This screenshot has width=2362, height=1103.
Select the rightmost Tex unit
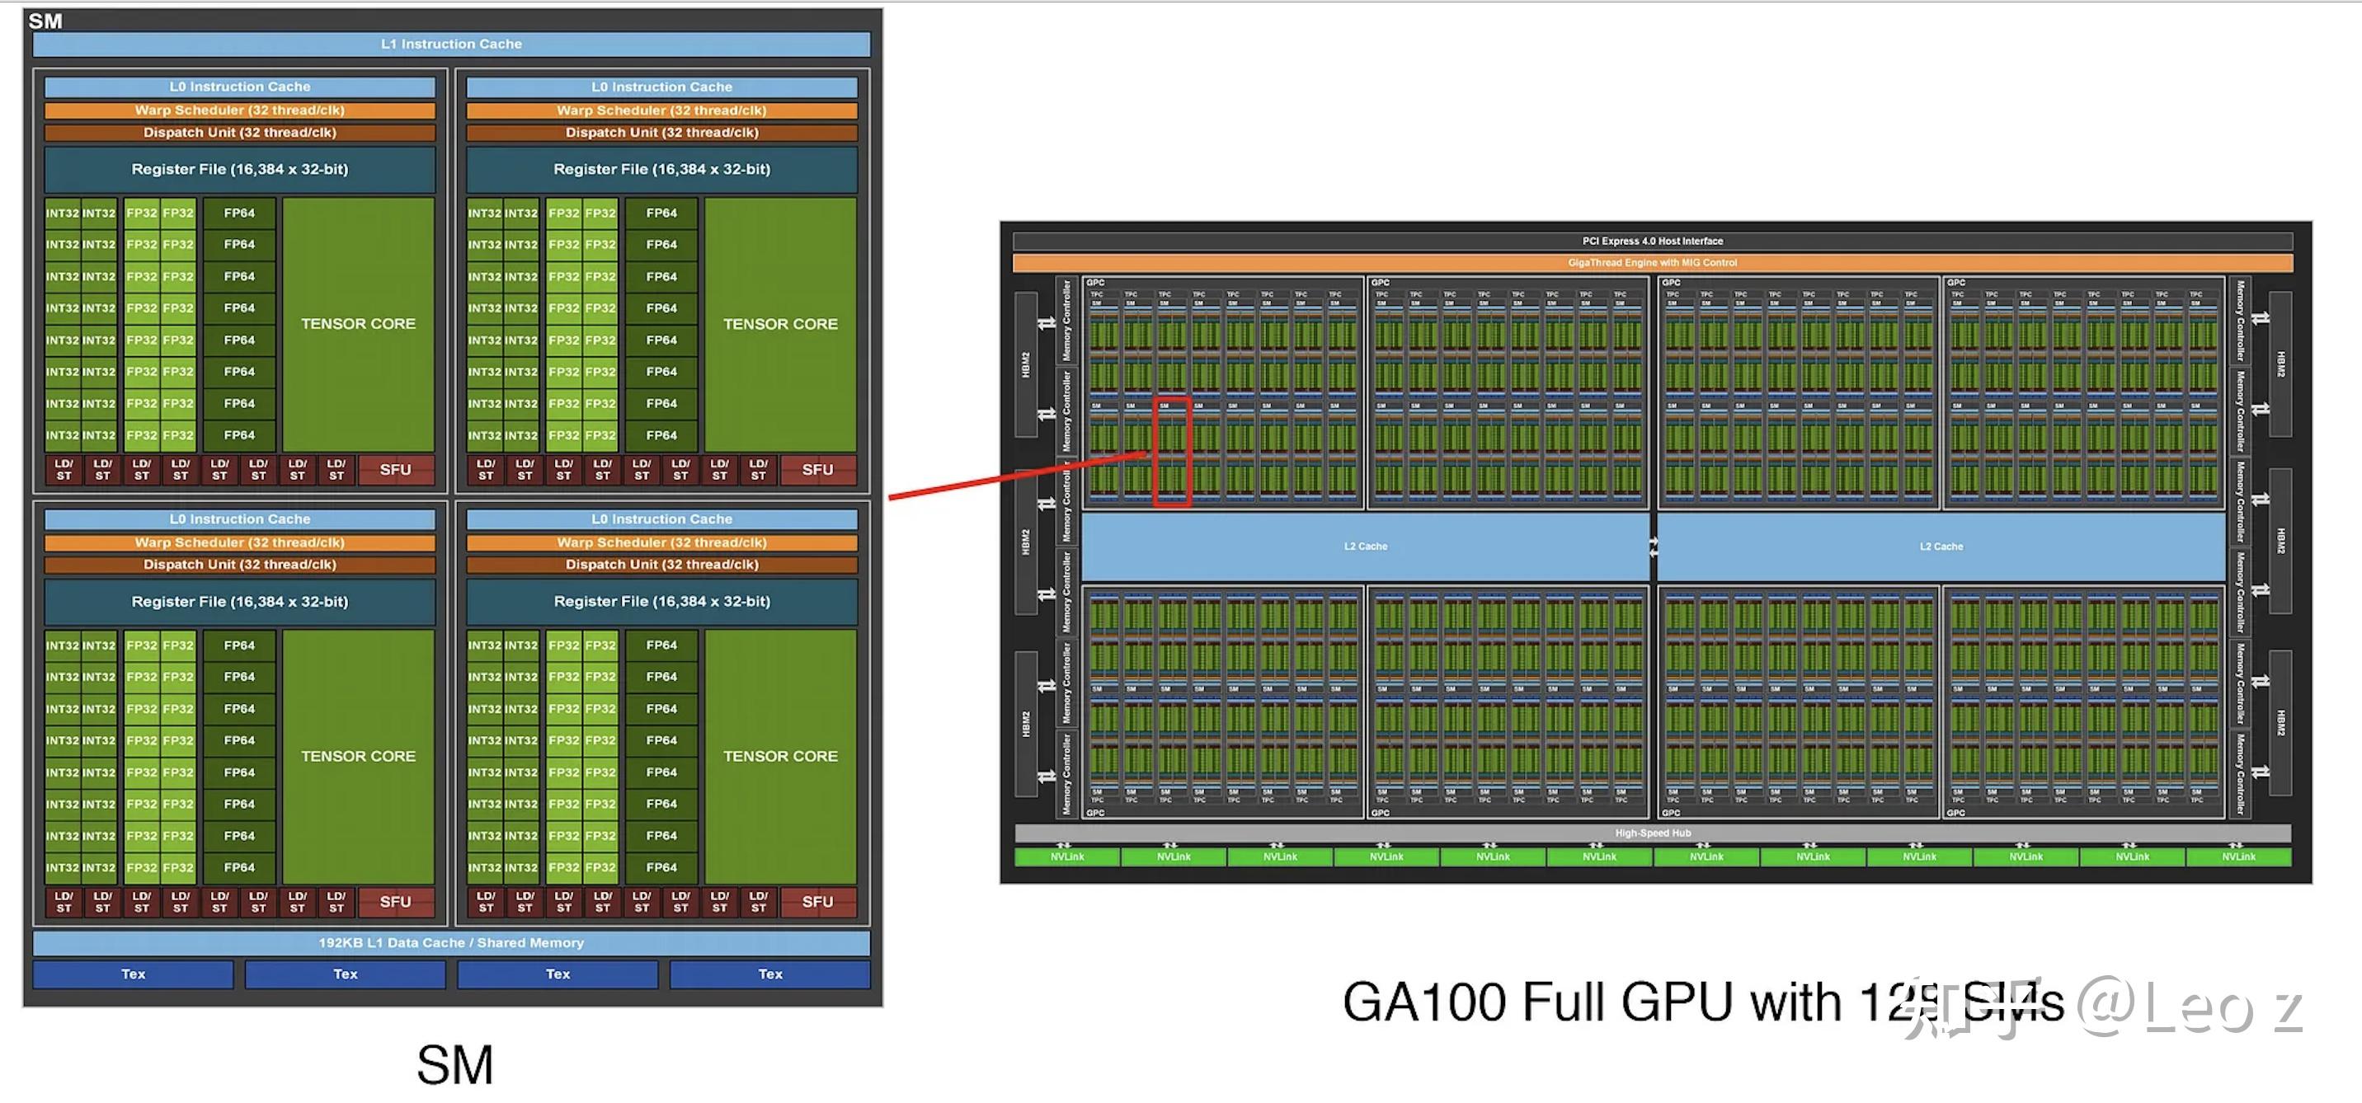[769, 974]
